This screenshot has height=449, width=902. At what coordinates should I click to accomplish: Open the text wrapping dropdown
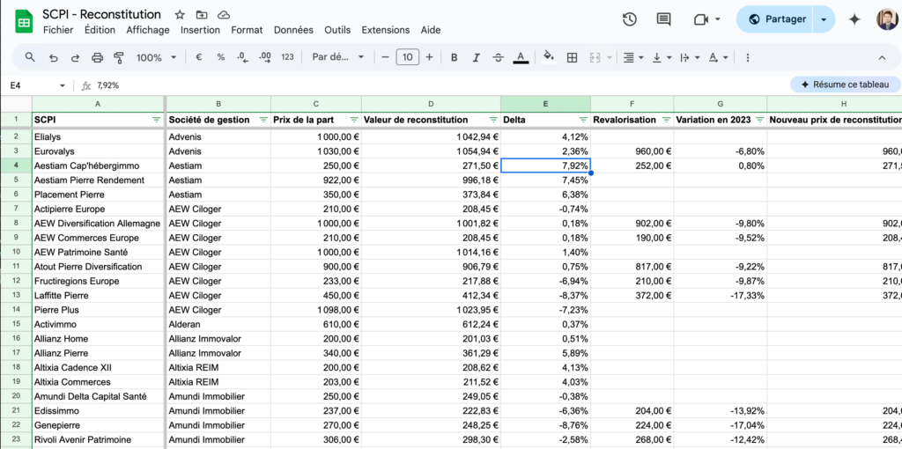point(690,57)
